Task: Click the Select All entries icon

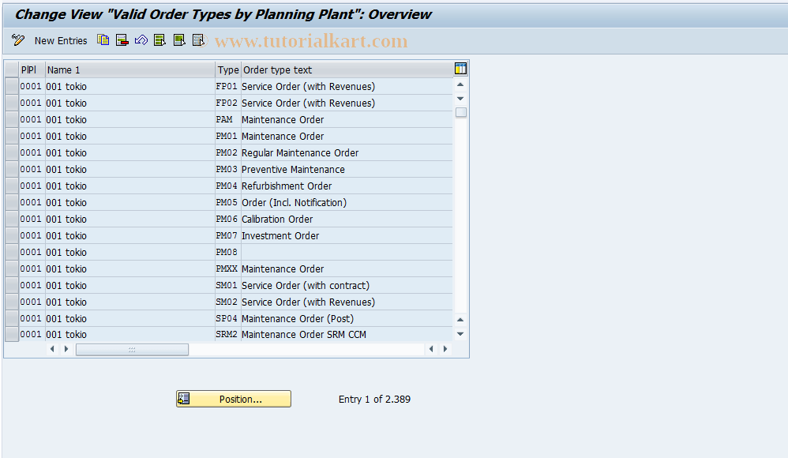Action: [x=159, y=39]
